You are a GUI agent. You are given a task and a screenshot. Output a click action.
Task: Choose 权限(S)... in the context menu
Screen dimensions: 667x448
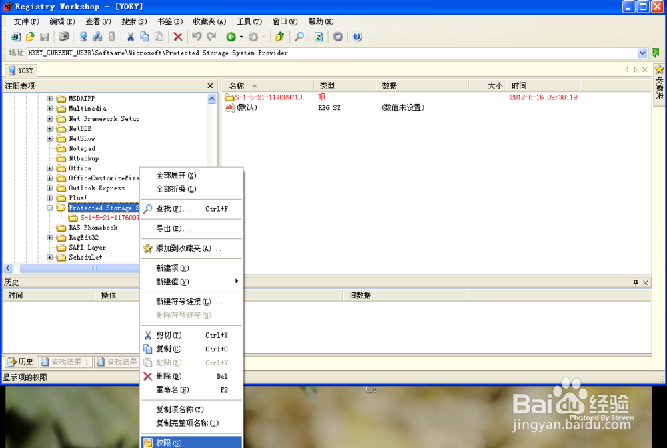(191, 443)
